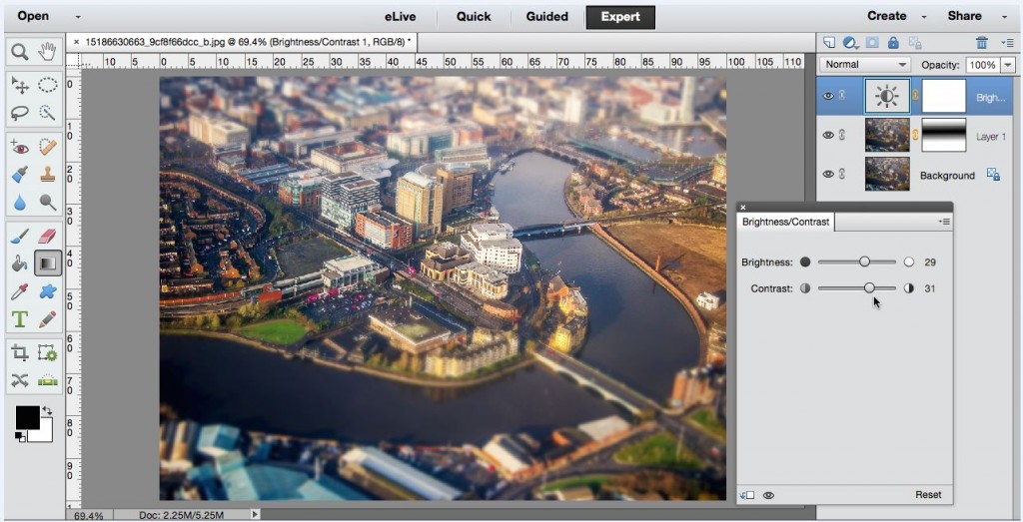Image resolution: width=1023 pixels, height=522 pixels.
Task: Hide the Brightness/Contrast adjustment layer
Action: point(828,96)
